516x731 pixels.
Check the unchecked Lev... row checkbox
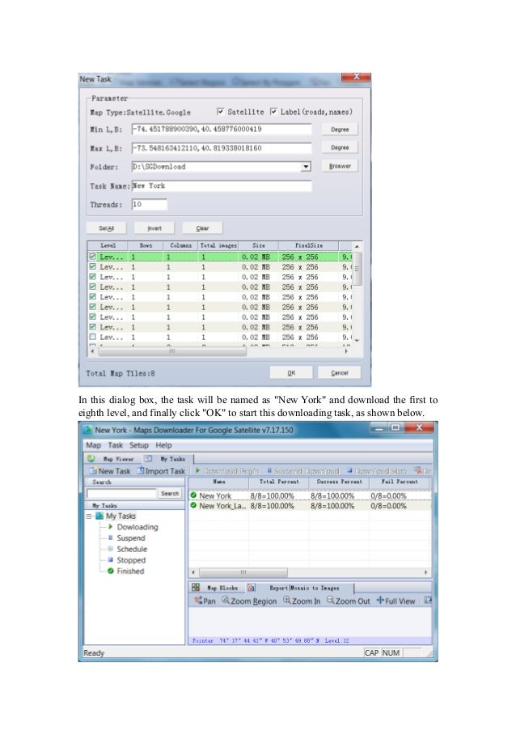pyautogui.click(x=92, y=337)
